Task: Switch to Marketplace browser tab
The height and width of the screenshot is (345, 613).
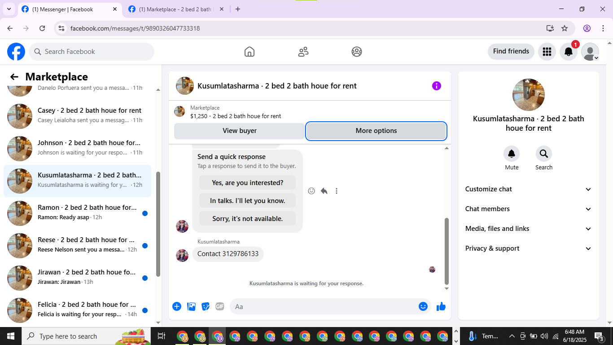Action: tap(175, 9)
